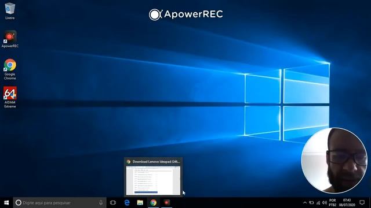The width and height of the screenshot is (371, 208).
Task: Launch Microsoft Edge from the taskbar
Action: coord(127,203)
